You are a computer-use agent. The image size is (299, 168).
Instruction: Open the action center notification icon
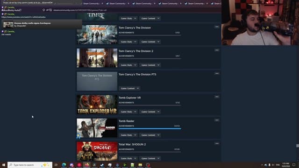[294, 165]
